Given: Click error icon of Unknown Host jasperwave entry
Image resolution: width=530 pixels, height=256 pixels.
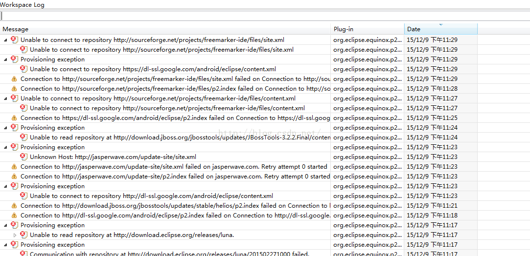Looking at the screenshot, I should coord(23,157).
